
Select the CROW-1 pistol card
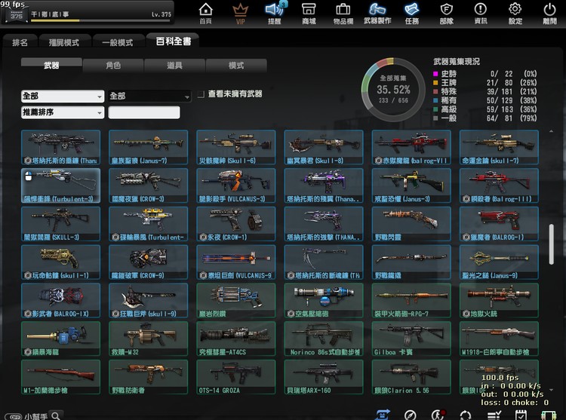pyautogui.click(x=236, y=223)
